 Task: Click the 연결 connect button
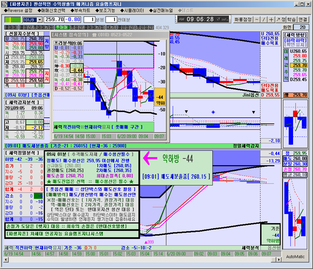pyautogui.click(x=303, y=20)
